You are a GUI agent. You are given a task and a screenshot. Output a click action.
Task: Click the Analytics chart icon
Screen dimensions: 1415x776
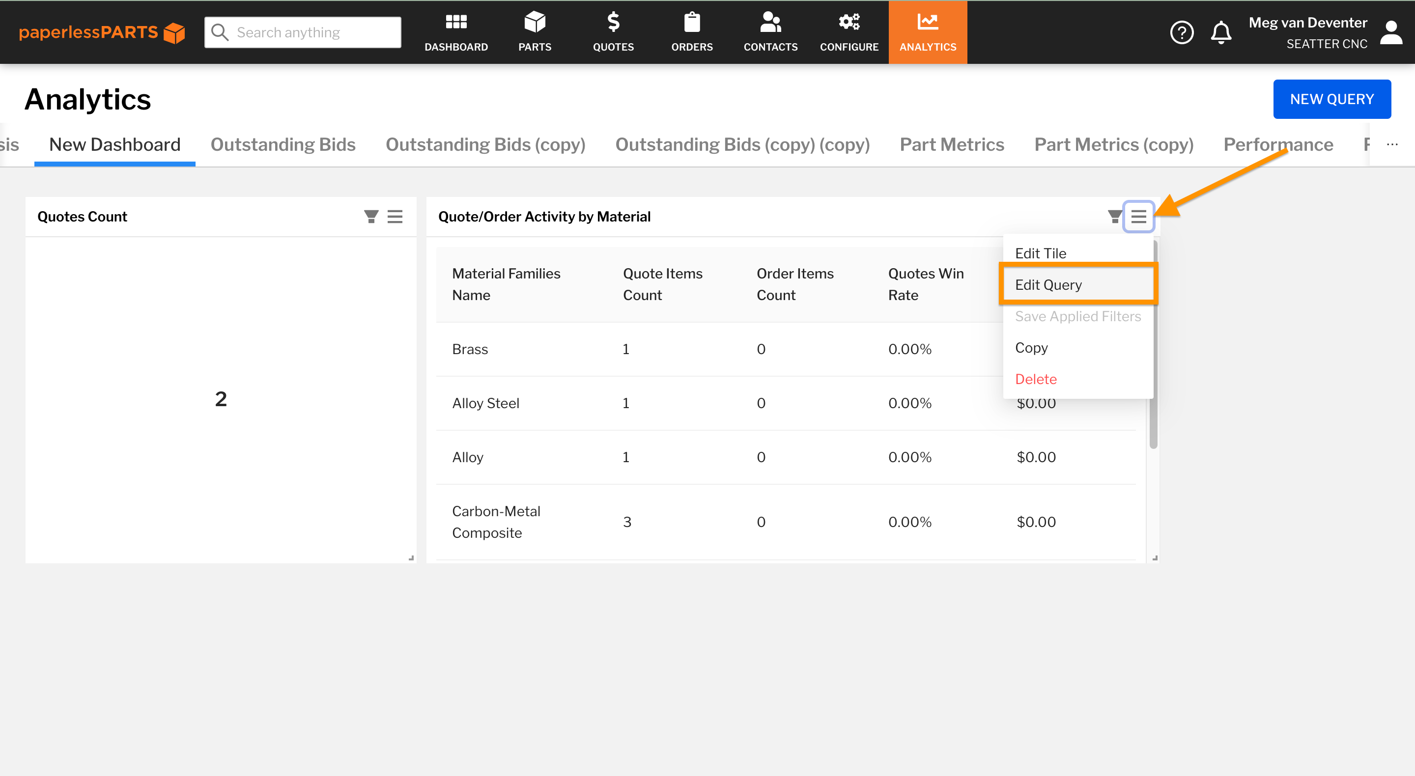(x=927, y=22)
